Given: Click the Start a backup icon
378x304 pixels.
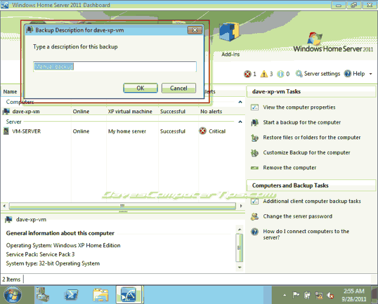Looking at the screenshot, I should click(255, 123).
